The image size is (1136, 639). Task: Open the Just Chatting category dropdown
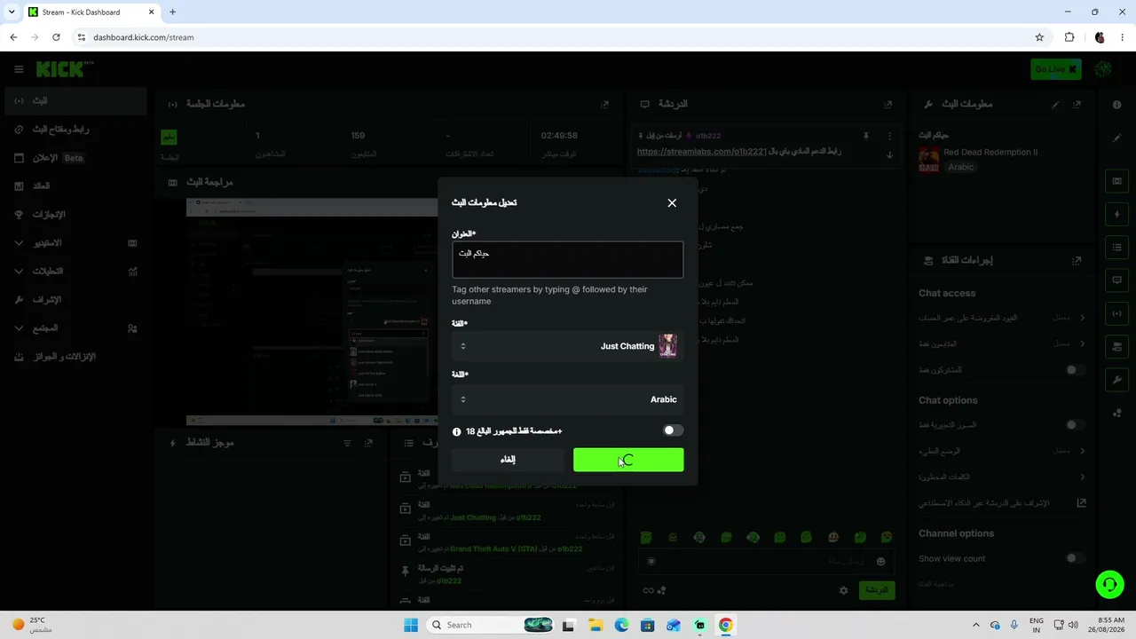567,346
